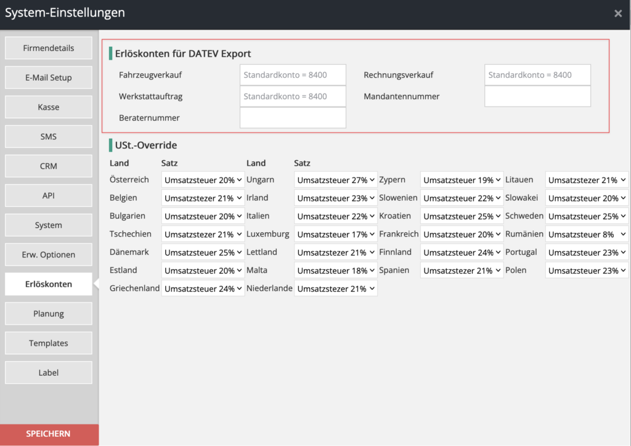Open the Kasse settings section
The width and height of the screenshot is (631, 446).
[48, 107]
